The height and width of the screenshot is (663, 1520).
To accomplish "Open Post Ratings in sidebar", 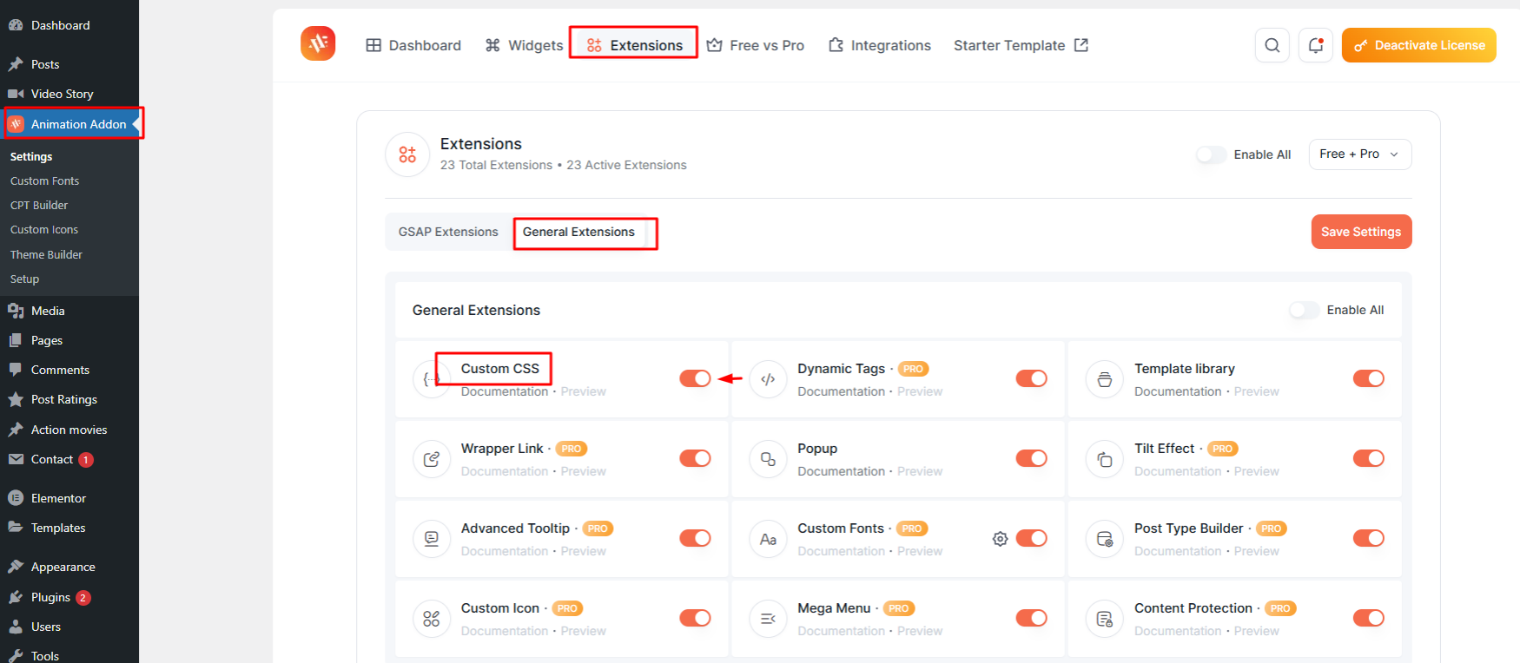I will 69,399.
